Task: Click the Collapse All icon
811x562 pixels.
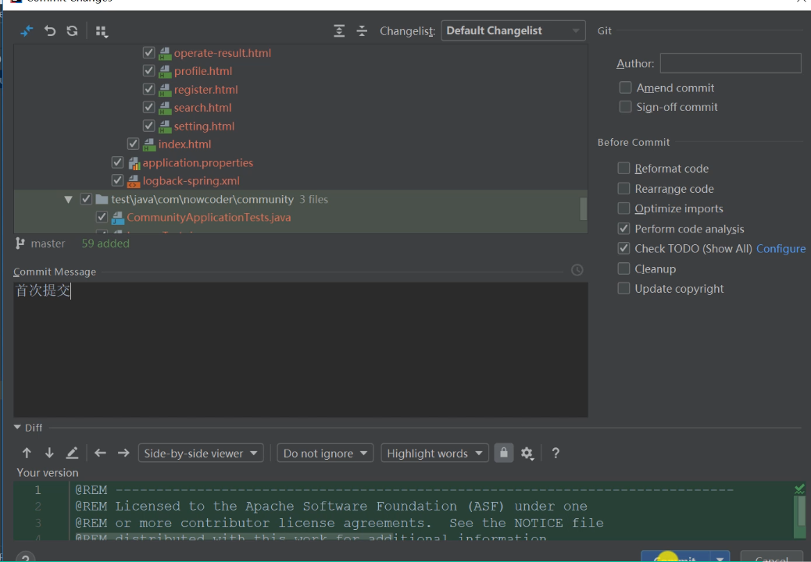Action: pyautogui.click(x=362, y=31)
